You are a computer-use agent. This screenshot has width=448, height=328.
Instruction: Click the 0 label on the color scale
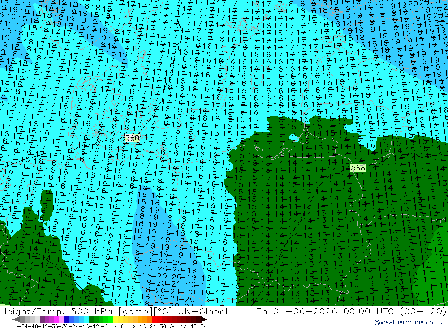(114, 326)
